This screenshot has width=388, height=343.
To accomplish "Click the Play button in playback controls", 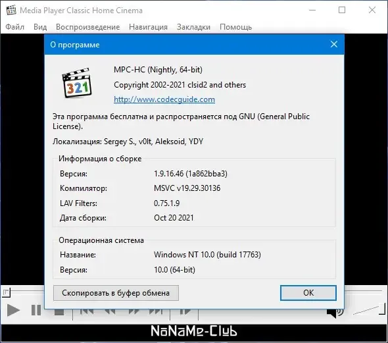I will [x=13, y=310].
